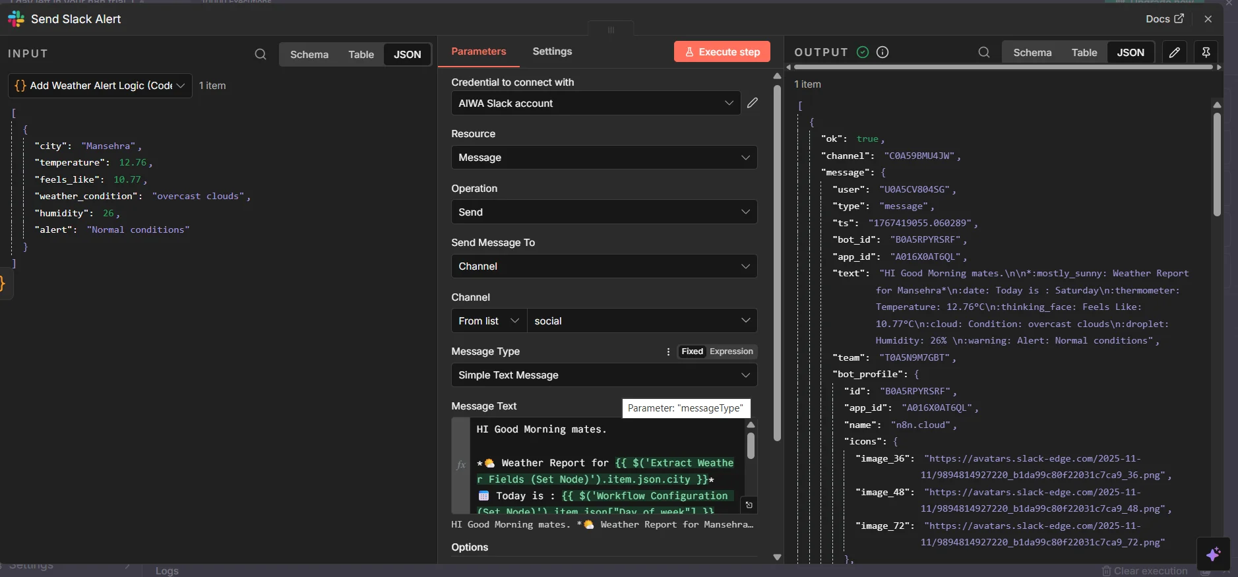Click the message preview text below editor
This screenshot has width=1238, height=577.
(x=602, y=525)
